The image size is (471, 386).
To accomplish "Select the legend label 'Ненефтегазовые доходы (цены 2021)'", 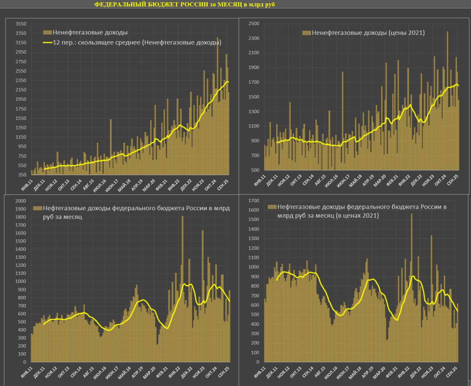I will tap(368, 33).
